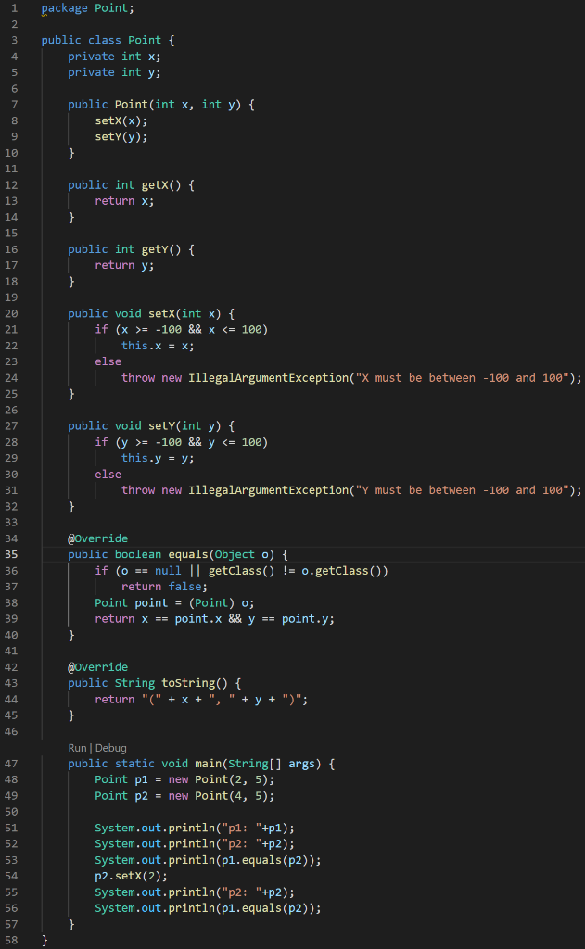The height and width of the screenshot is (949, 585).
Task: Click line number 1 in the gutter
Action: pos(15,8)
